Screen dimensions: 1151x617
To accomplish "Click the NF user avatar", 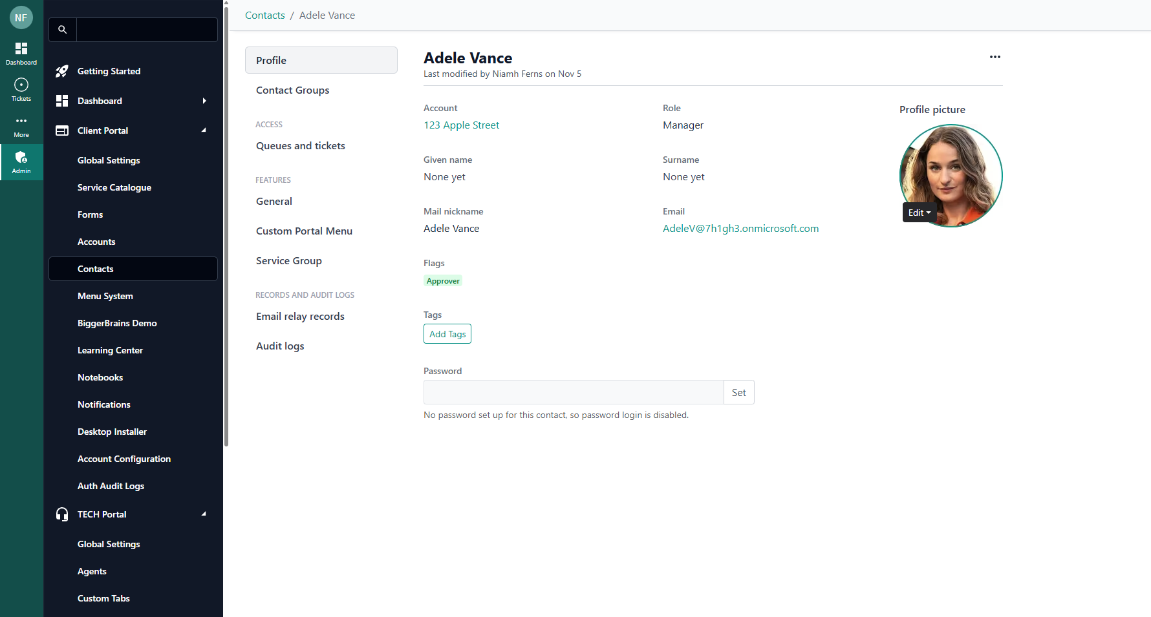I will tap(21, 17).
